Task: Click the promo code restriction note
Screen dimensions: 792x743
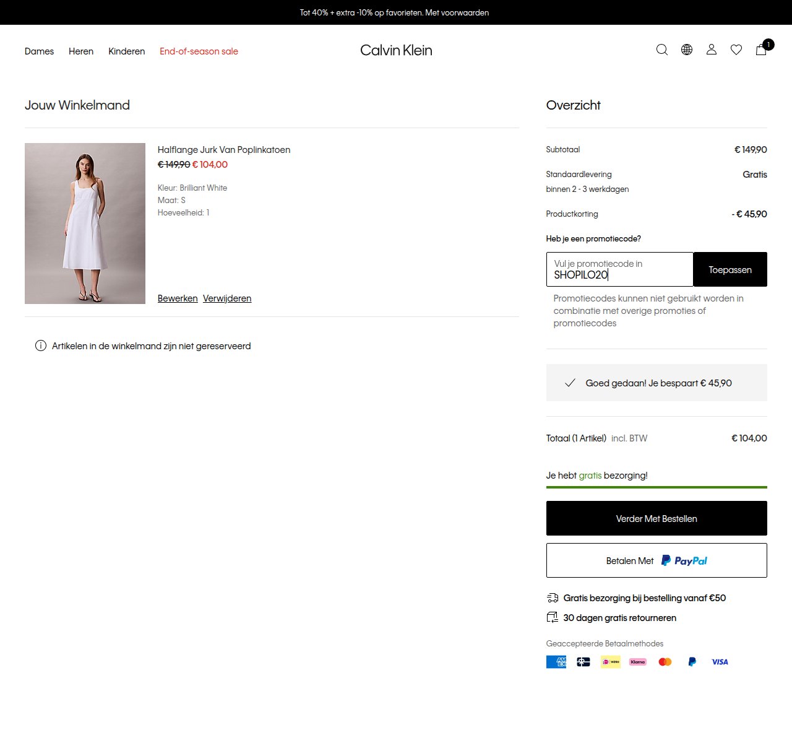Action: click(x=648, y=311)
